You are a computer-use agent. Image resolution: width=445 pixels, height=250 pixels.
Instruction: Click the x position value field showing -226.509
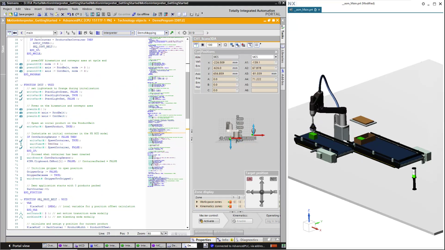pyautogui.click(x=225, y=62)
